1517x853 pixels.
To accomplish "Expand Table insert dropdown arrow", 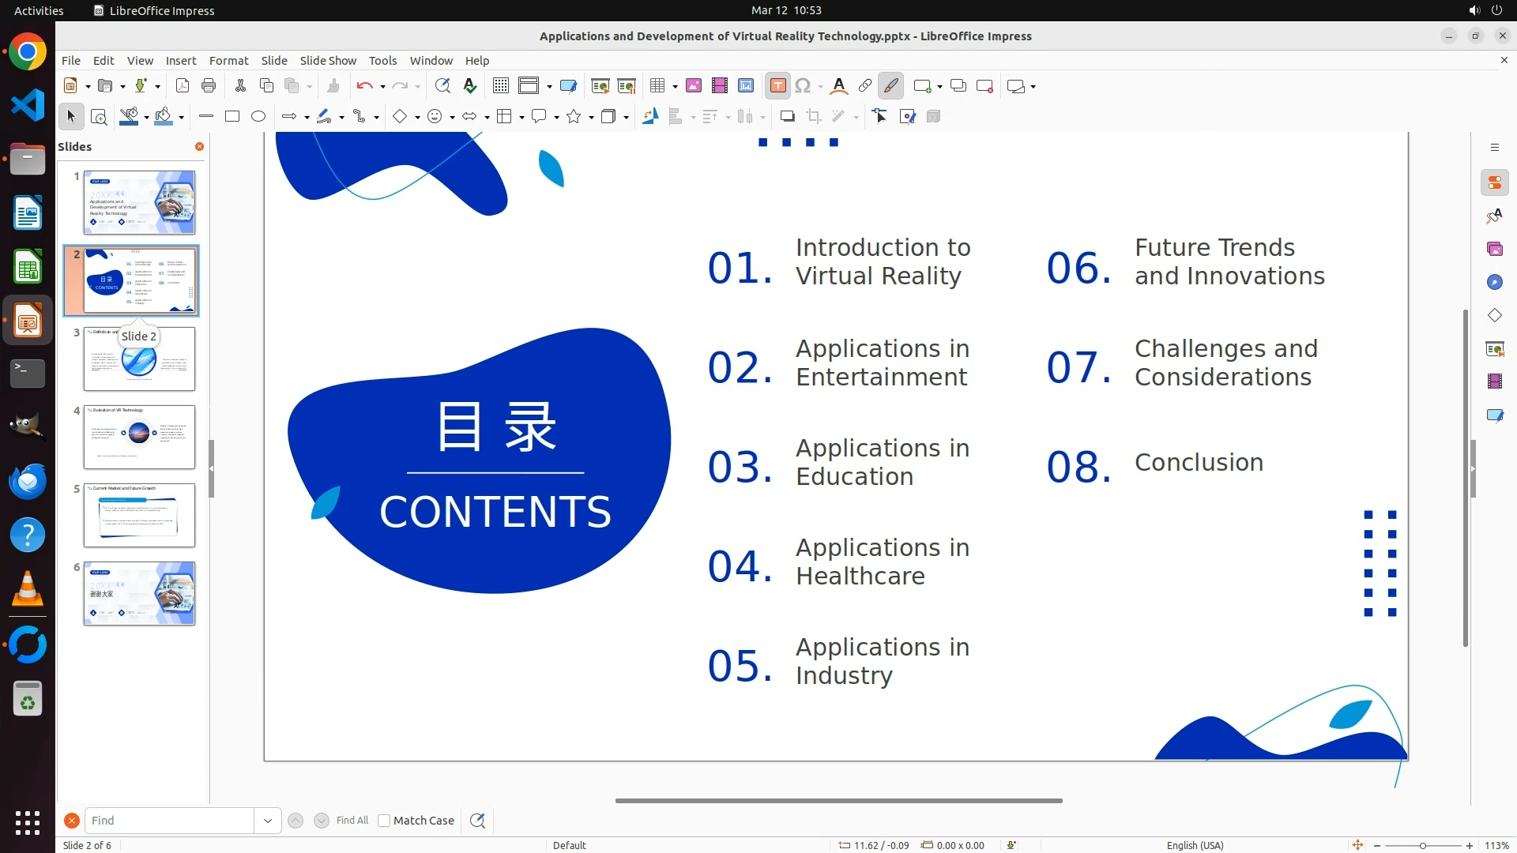I will point(675,87).
